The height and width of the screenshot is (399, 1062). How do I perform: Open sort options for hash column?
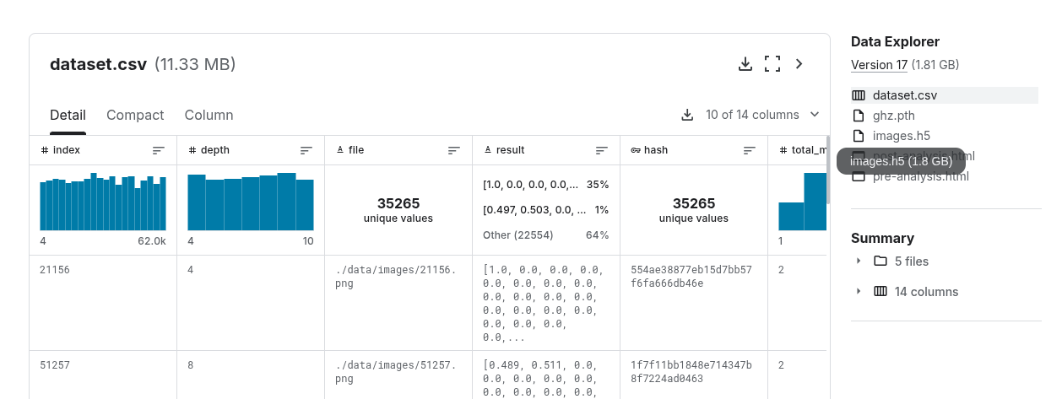(750, 150)
